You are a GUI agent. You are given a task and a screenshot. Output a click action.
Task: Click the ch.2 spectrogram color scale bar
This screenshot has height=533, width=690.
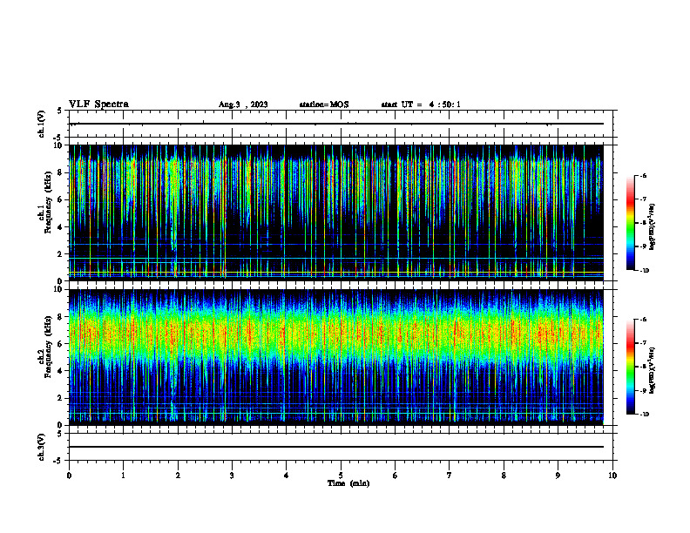pyautogui.click(x=630, y=367)
